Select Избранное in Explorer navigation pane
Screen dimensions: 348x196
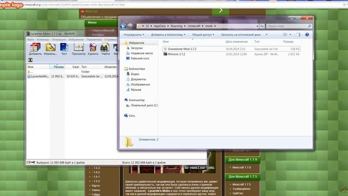pos(136,42)
